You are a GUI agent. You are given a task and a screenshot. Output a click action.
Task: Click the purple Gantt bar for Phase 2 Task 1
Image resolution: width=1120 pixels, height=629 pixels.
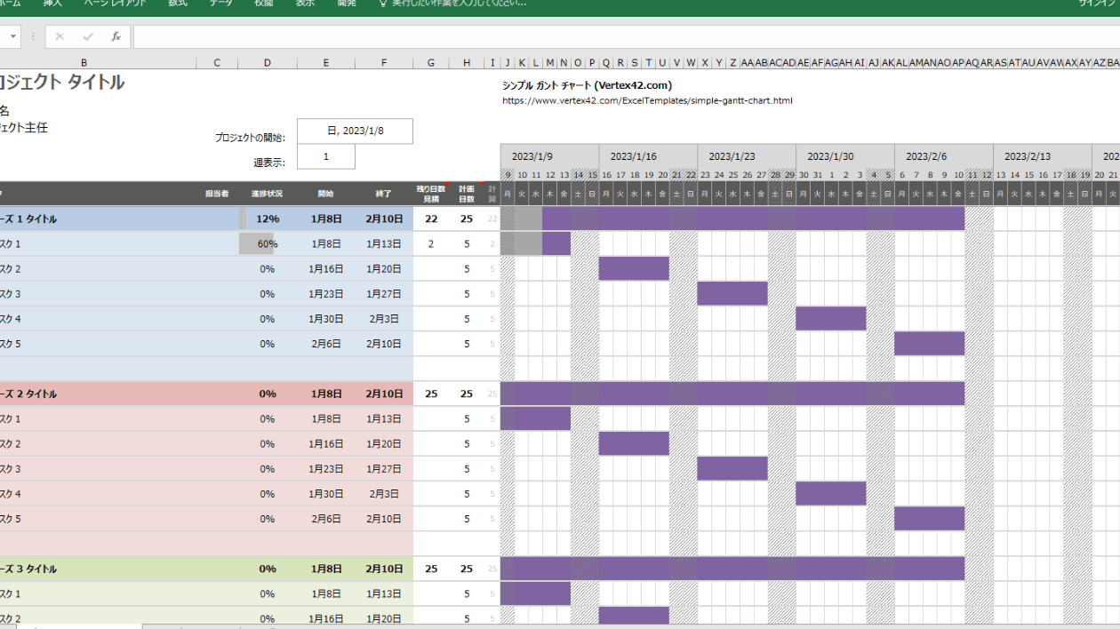pyautogui.click(x=535, y=418)
